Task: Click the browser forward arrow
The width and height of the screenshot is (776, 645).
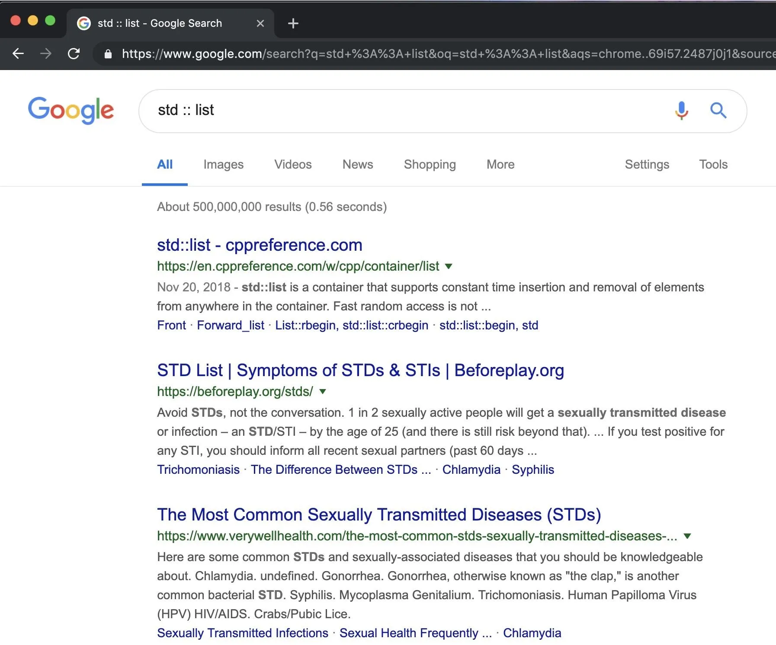Action: point(45,54)
